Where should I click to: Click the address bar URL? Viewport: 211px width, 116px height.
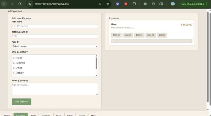[x=52, y=4]
